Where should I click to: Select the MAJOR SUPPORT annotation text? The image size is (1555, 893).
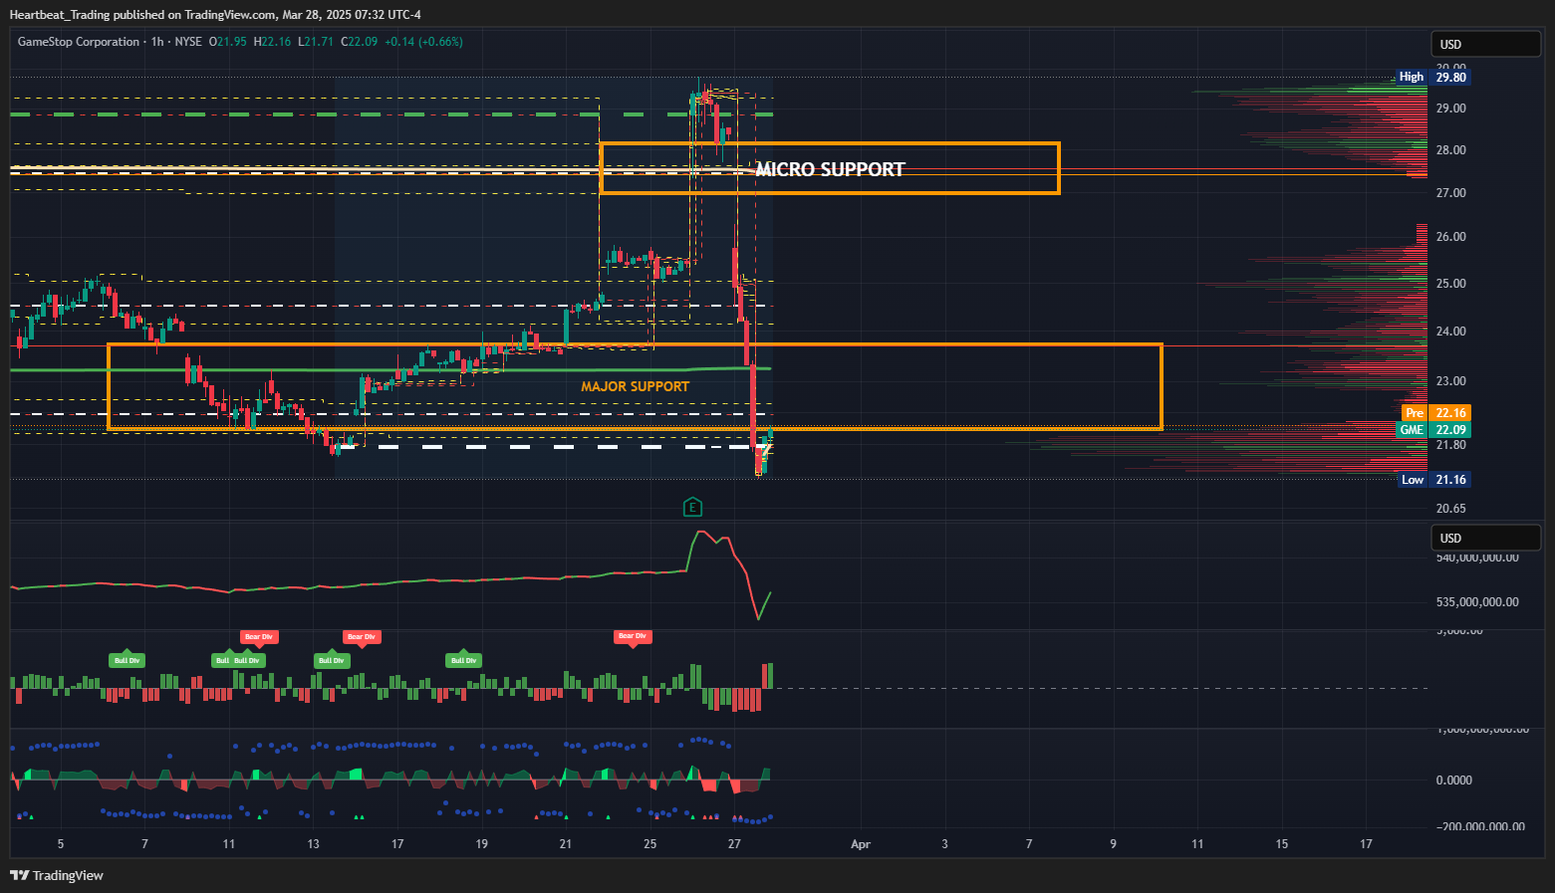tap(636, 386)
